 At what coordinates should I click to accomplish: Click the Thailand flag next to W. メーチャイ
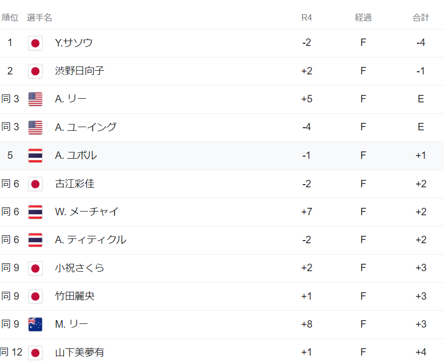click(35, 212)
